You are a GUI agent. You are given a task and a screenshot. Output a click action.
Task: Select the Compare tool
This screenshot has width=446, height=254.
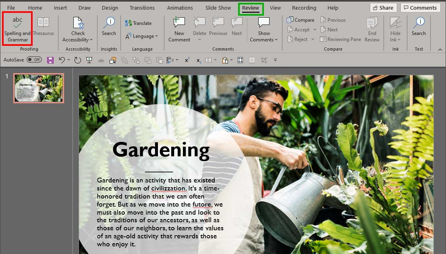301,20
